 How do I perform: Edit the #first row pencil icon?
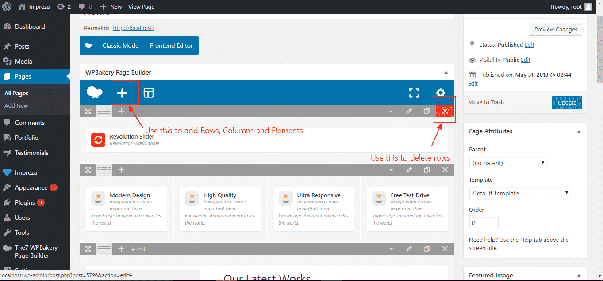coord(409,249)
